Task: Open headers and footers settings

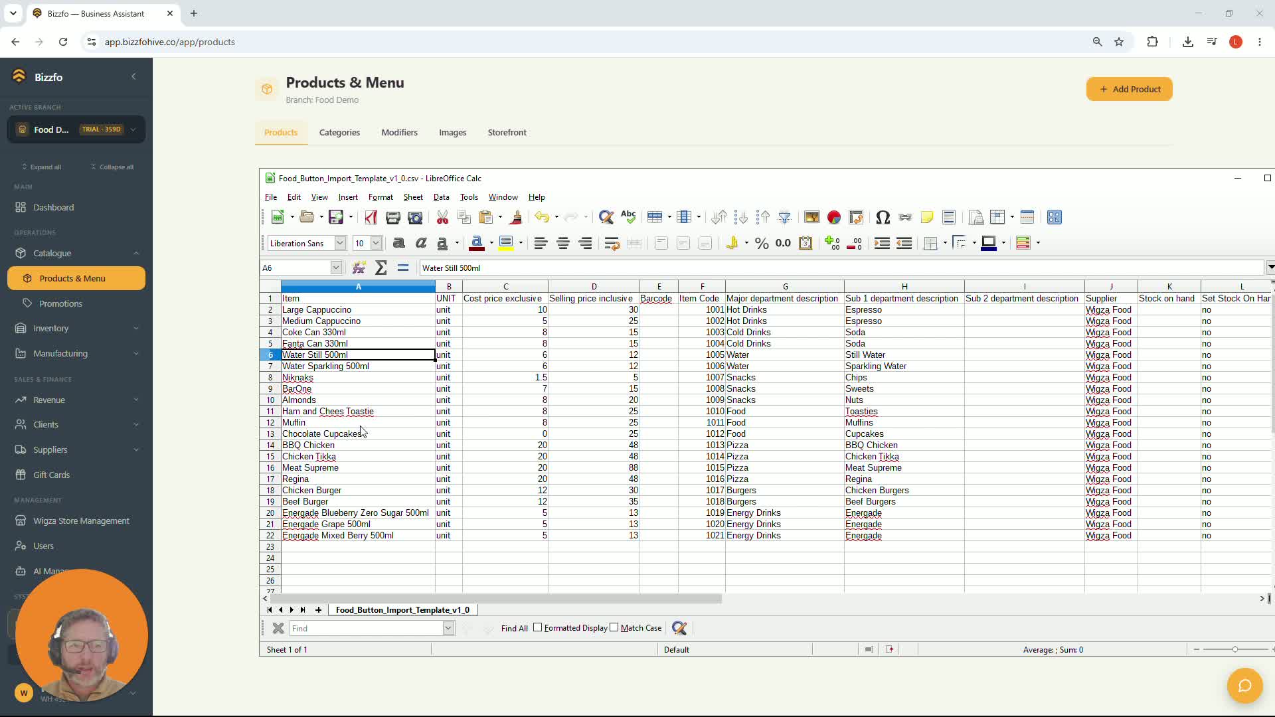Action: pos(949,217)
